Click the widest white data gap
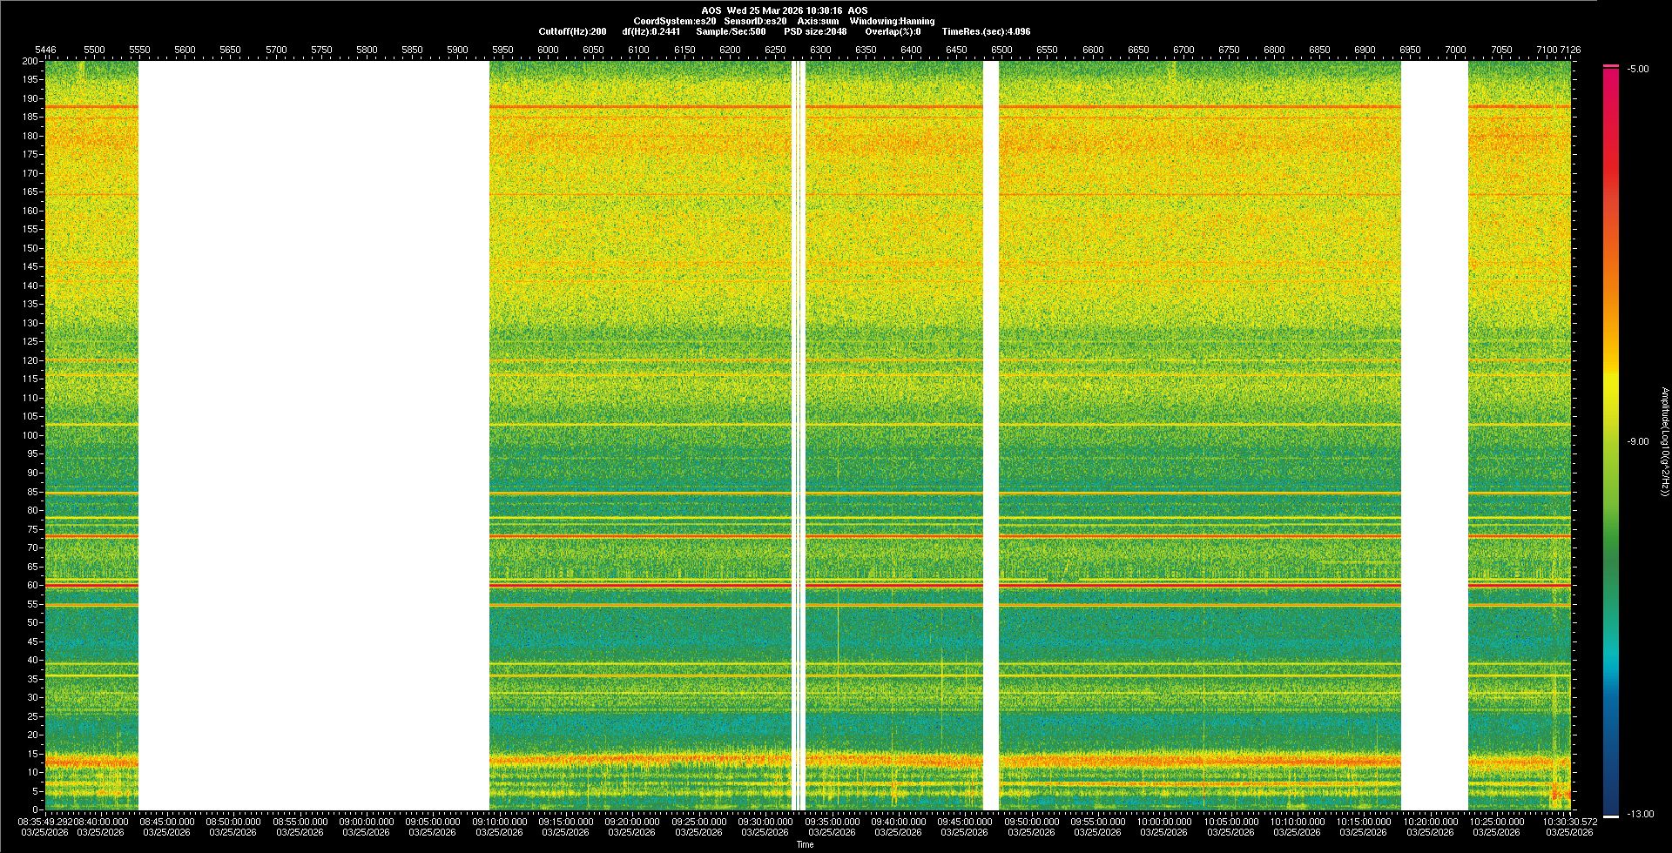This screenshot has width=1672, height=853. point(313,435)
